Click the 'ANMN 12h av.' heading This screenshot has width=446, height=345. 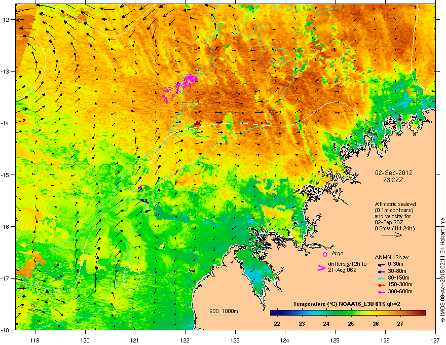392,258
